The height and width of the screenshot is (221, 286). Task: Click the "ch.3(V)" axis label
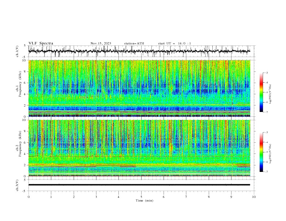point(17,185)
